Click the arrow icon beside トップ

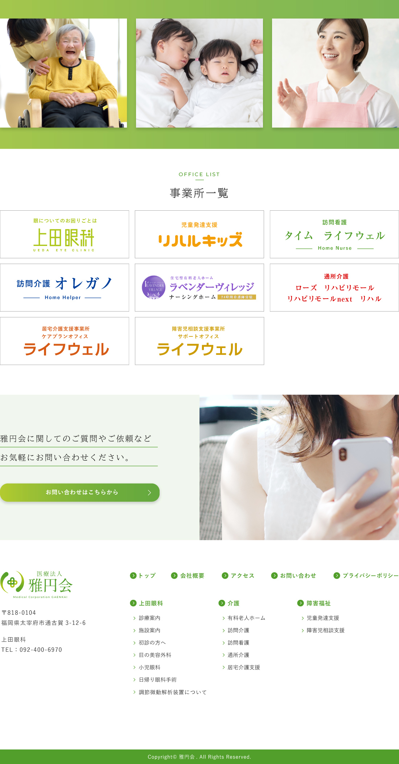(x=133, y=575)
